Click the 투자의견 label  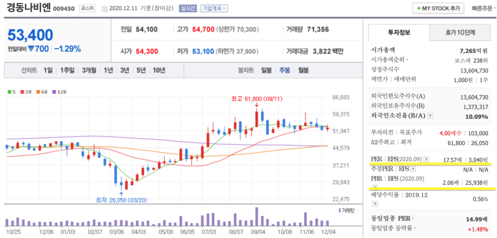[x=382, y=132]
